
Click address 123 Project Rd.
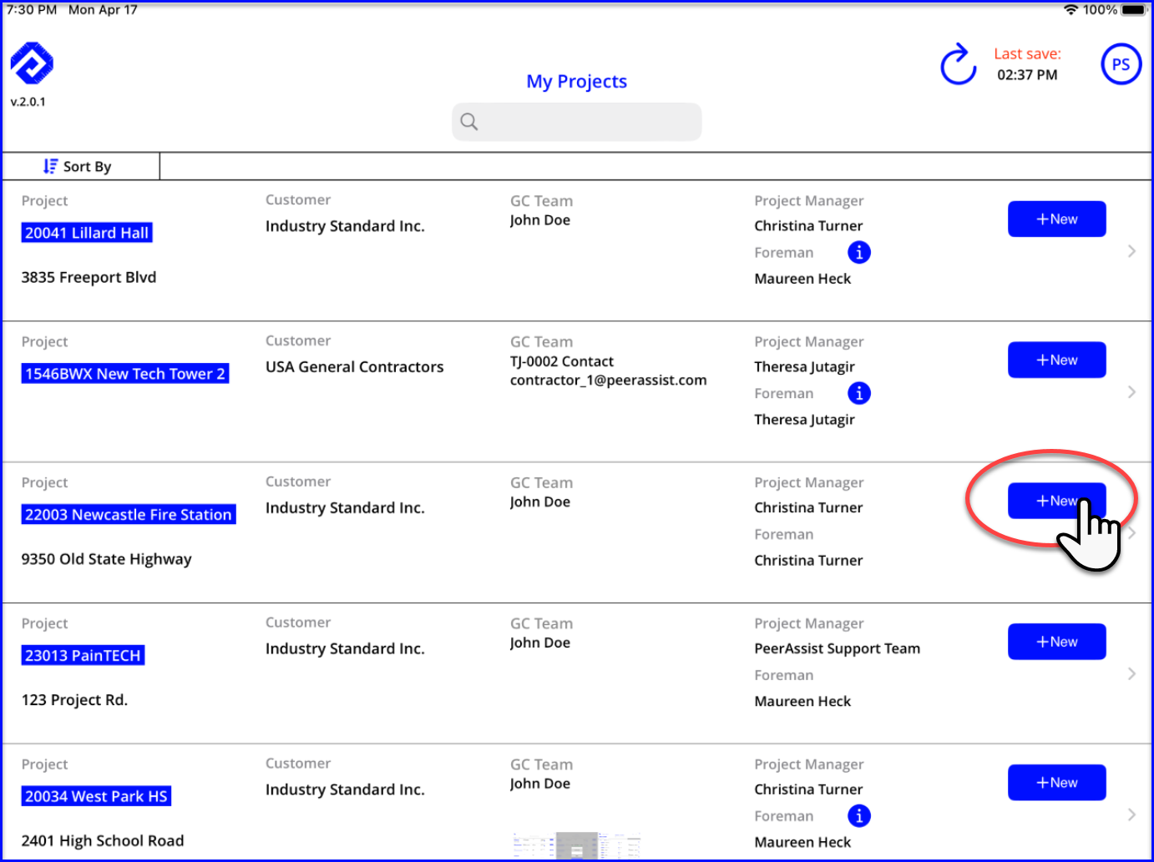pyautogui.click(x=74, y=700)
